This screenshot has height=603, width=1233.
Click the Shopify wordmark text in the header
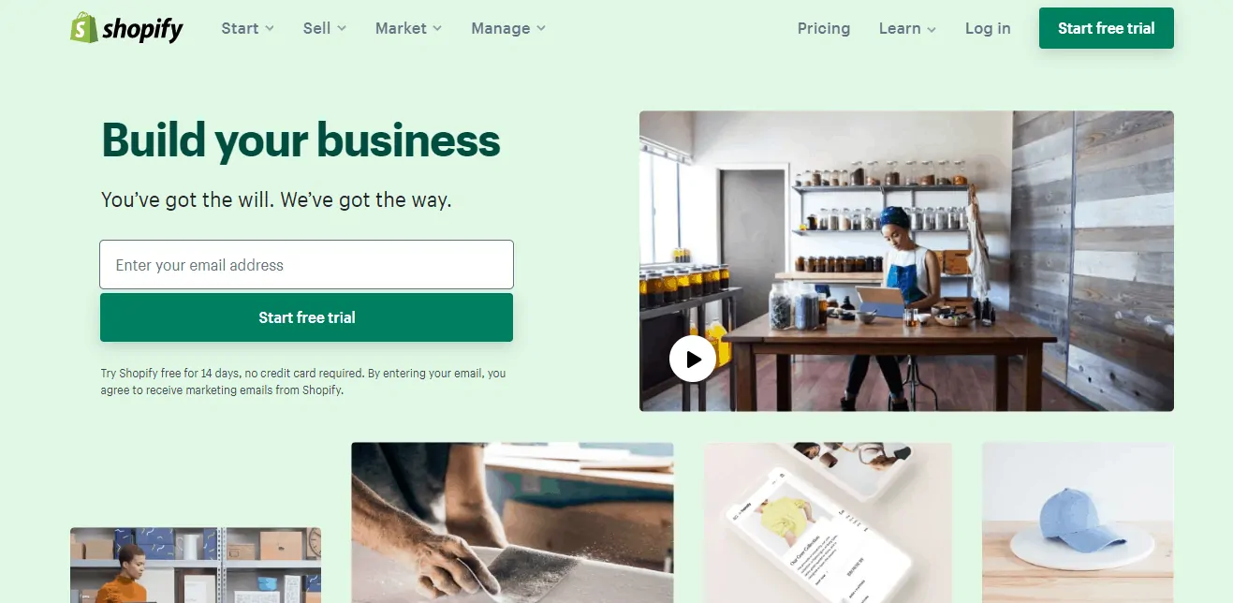(x=142, y=30)
